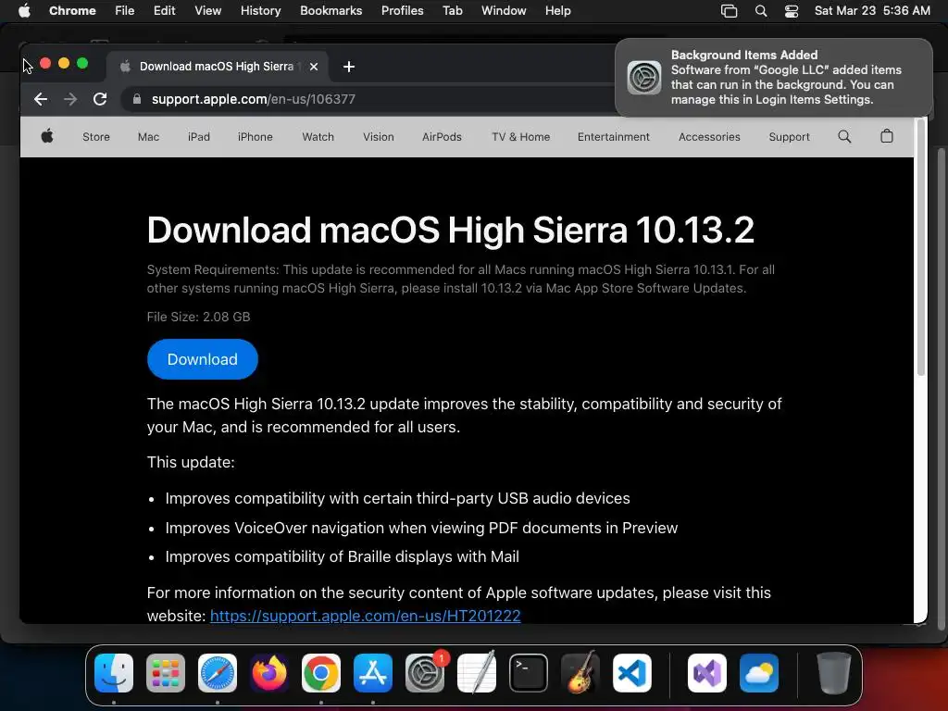This screenshot has width=948, height=711.
Task: Click the blue Download button
Action: pos(203,359)
